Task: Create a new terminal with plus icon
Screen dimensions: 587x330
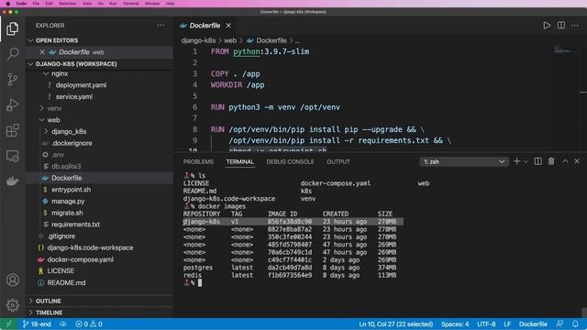Action: tap(516, 161)
